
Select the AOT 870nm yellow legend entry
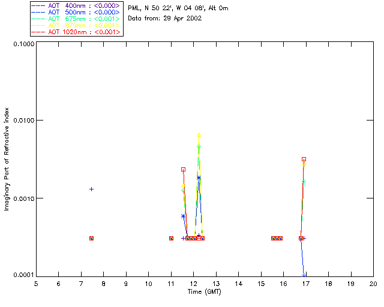point(76,25)
